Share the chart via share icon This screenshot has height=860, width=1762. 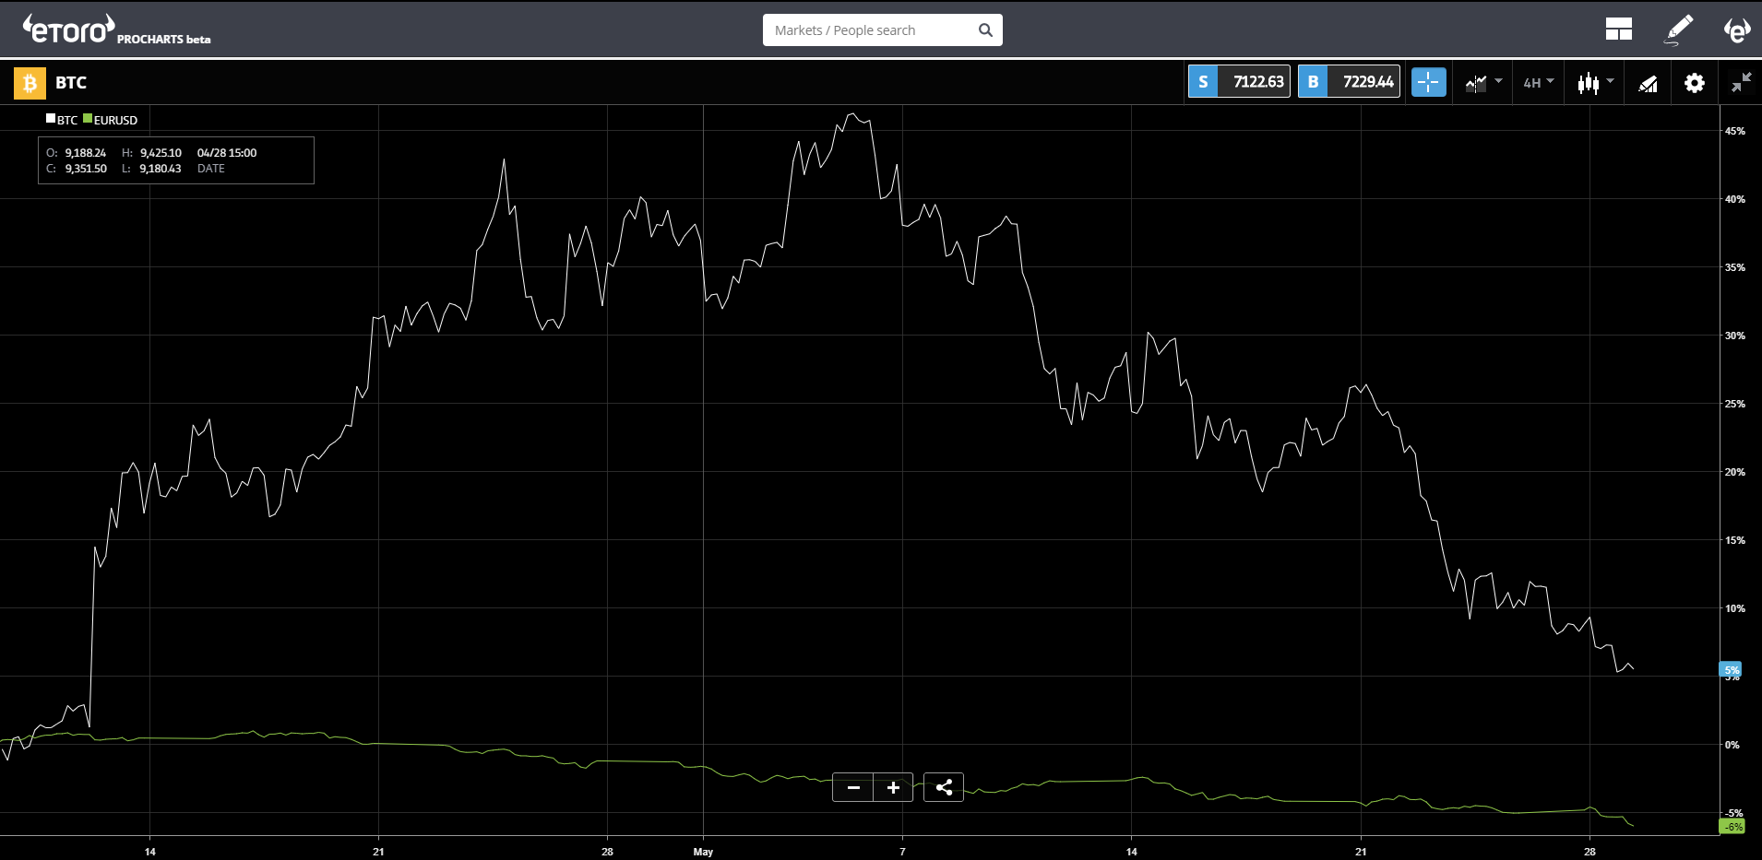[944, 787]
